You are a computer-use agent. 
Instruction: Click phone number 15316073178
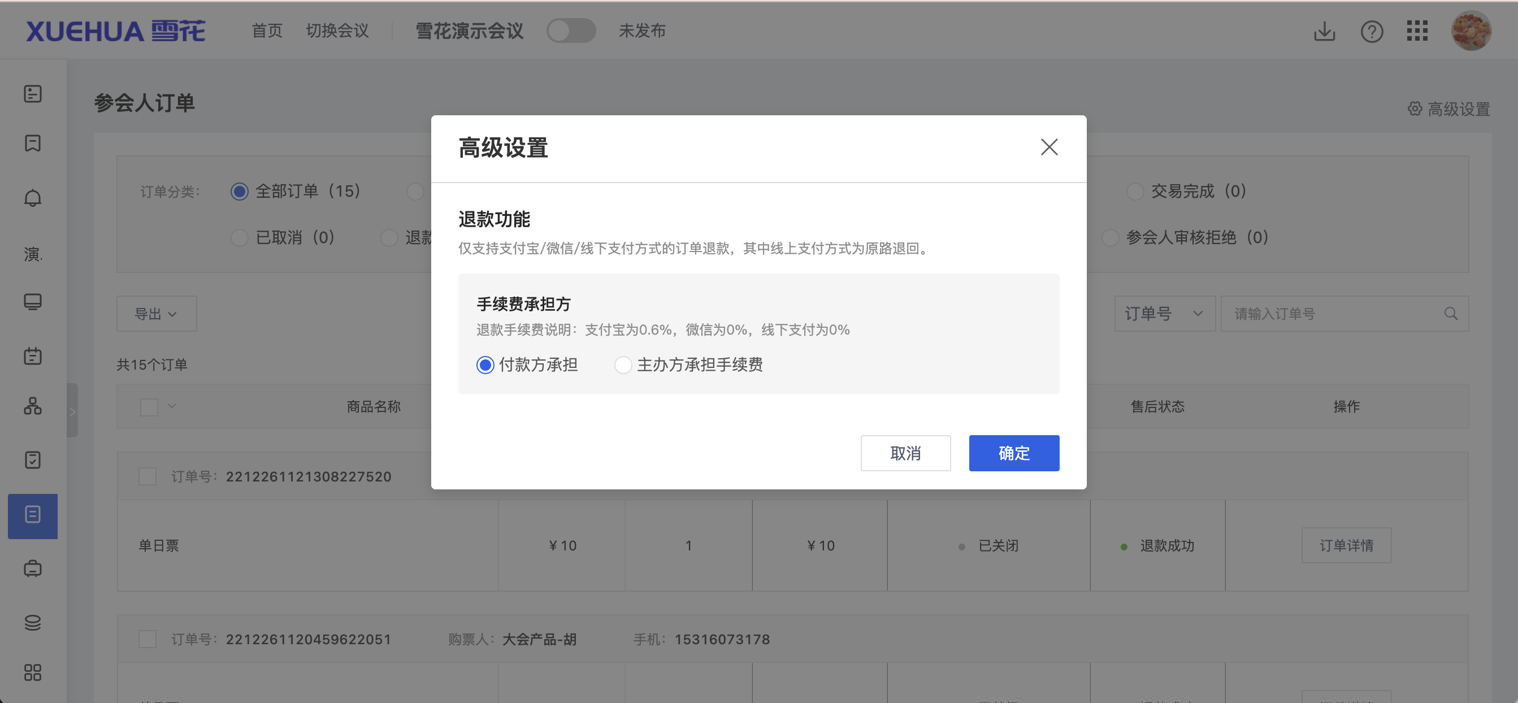(x=722, y=639)
